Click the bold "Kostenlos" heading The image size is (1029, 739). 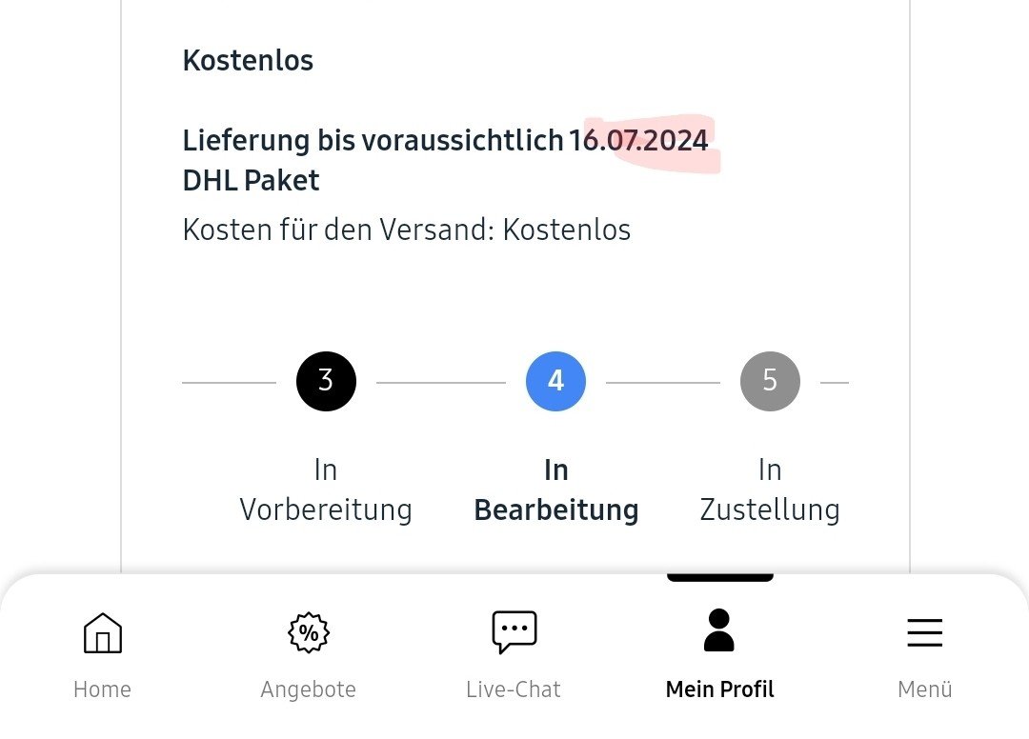click(x=248, y=61)
